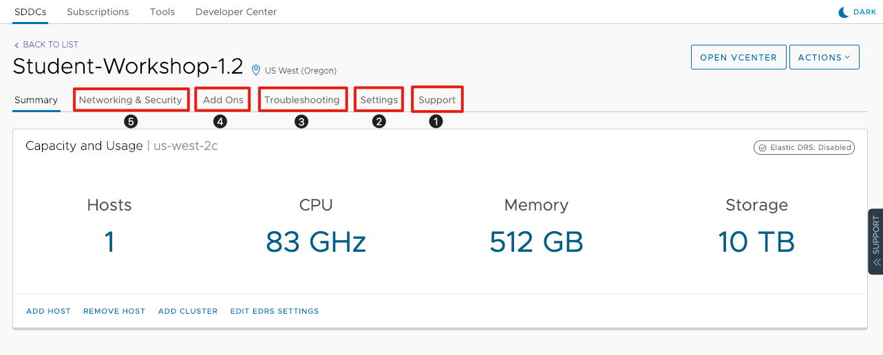Click the Elastic DRS Disabled badge

pyautogui.click(x=805, y=147)
